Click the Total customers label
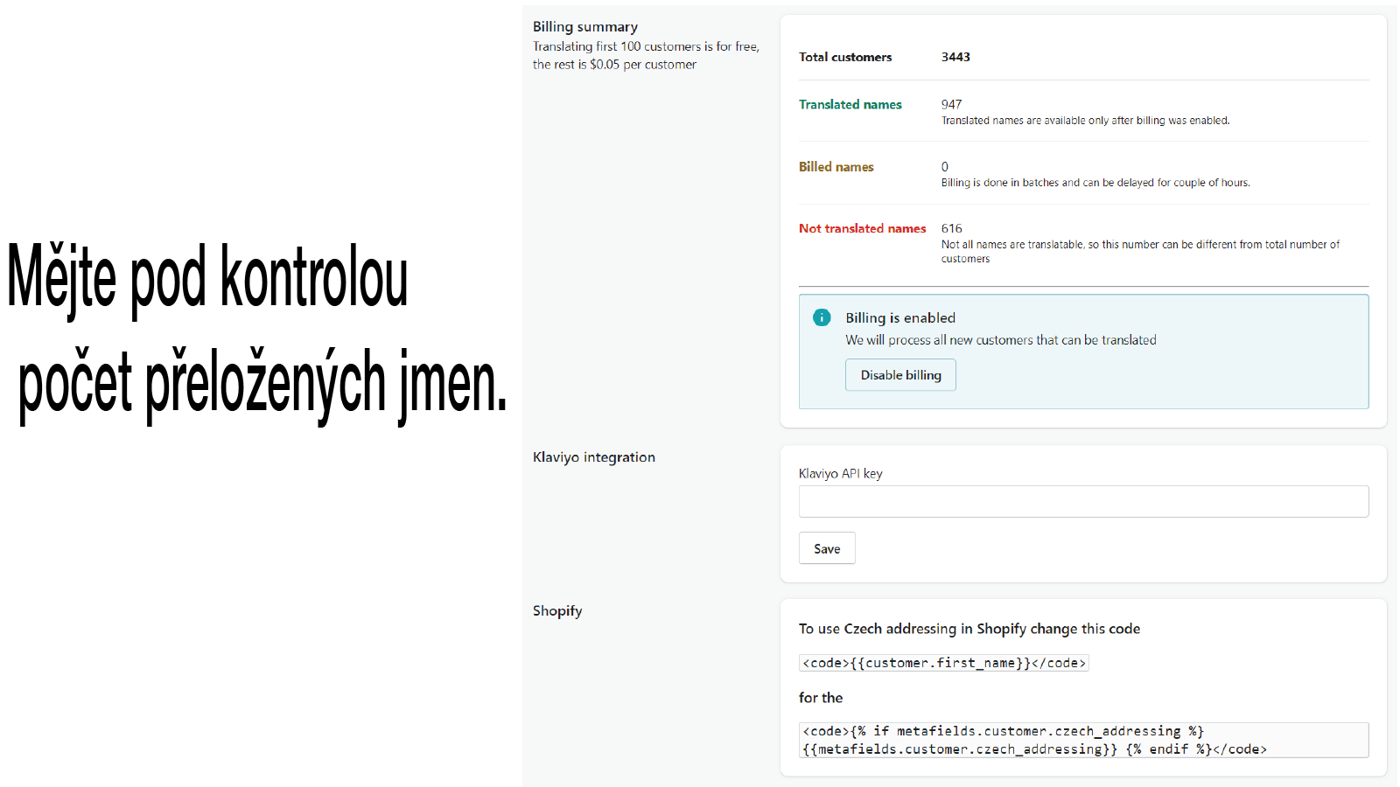This screenshot has height=787, width=1400. click(x=845, y=57)
